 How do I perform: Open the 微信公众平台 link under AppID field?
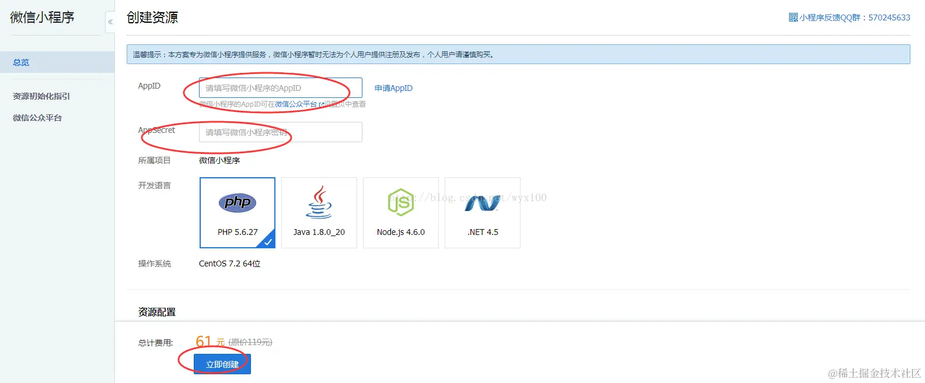point(296,104)
